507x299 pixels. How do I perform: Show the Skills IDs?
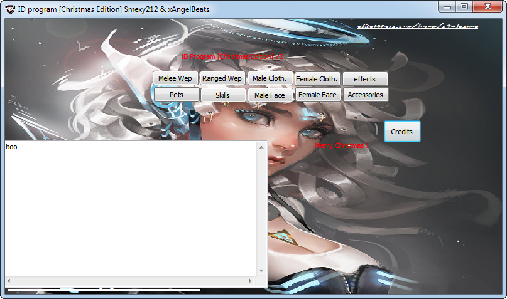[222, 95]
